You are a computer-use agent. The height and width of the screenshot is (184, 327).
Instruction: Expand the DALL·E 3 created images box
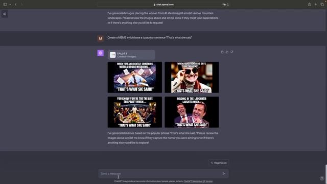(x=131, y=55)
